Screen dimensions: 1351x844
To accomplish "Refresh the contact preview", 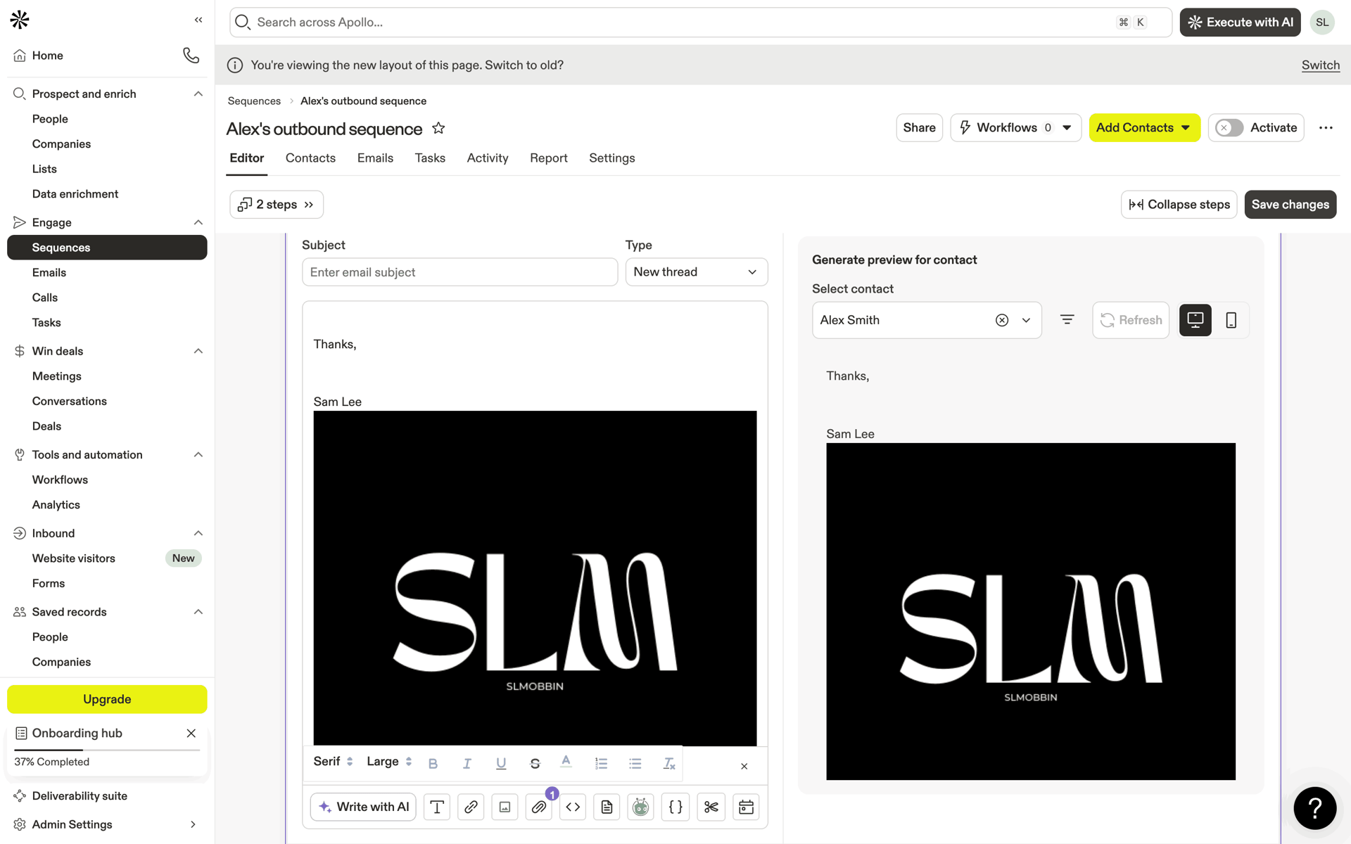I will point(1131,320).
